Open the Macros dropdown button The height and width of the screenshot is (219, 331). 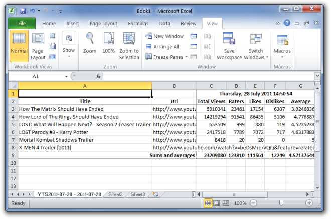[x=282, y=46]
